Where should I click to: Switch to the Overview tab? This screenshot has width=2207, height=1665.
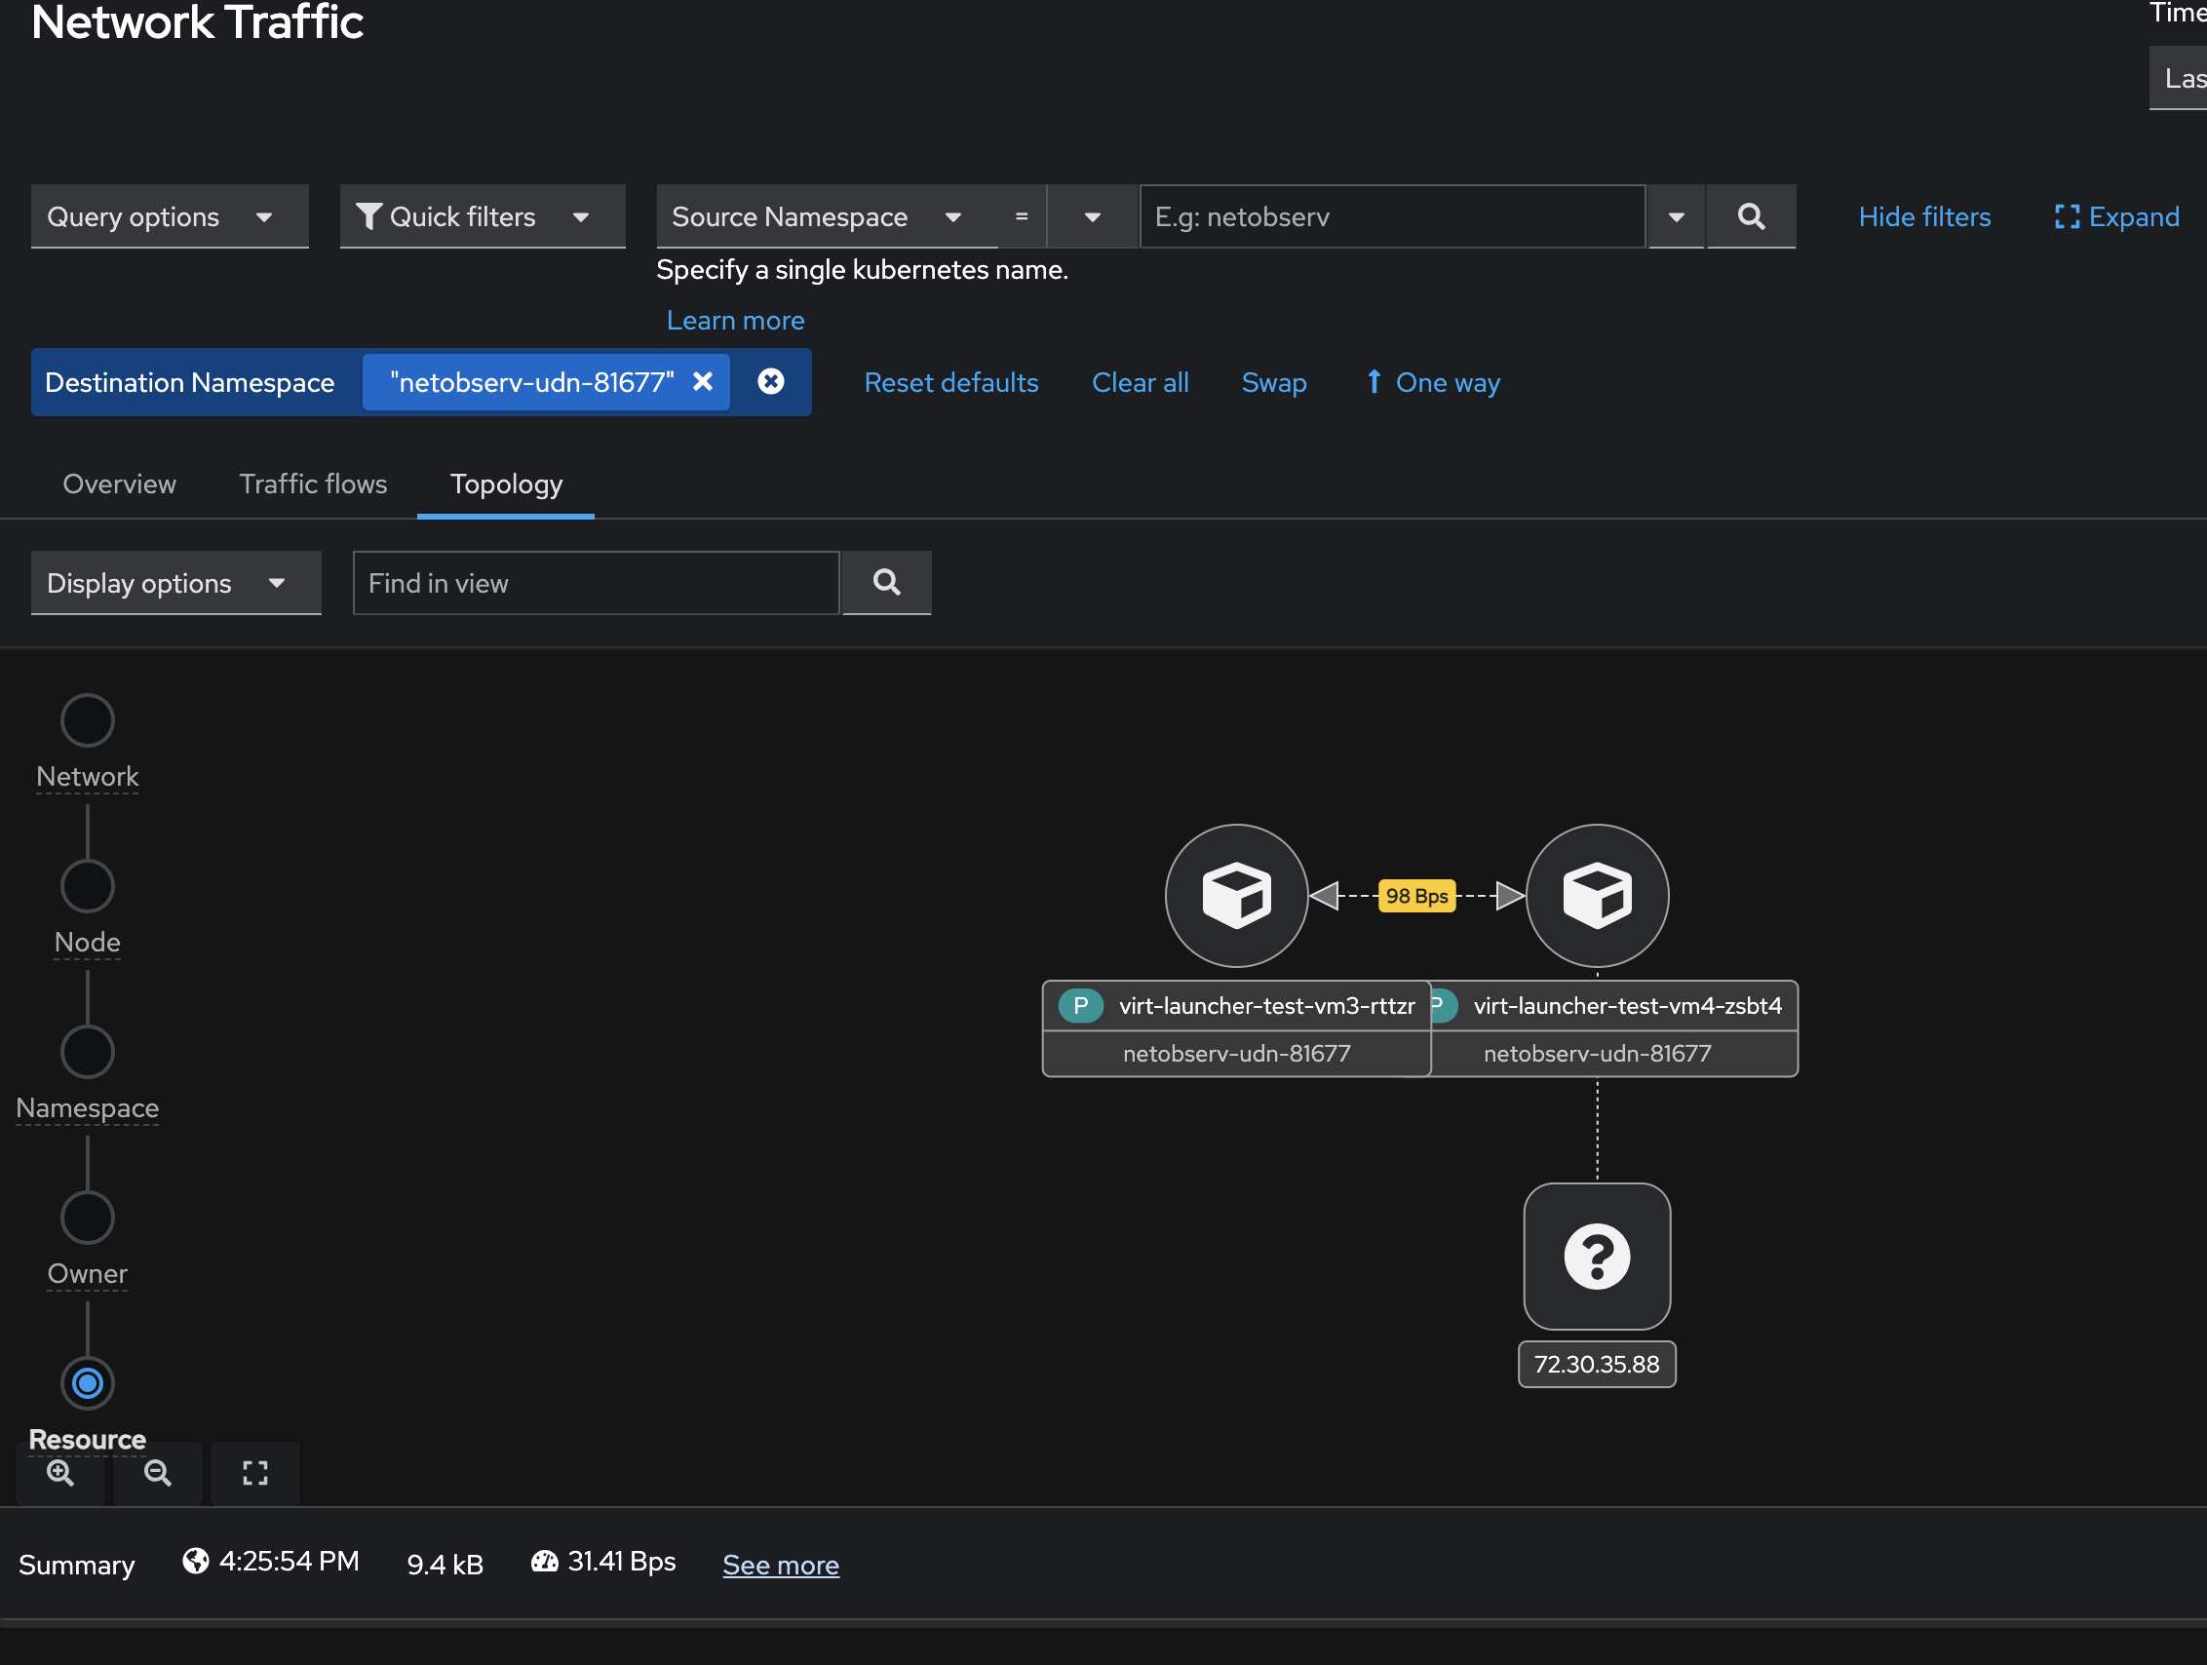click(120, 484)
